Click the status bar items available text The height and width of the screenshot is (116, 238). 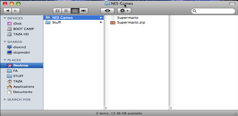pos(119,113)
